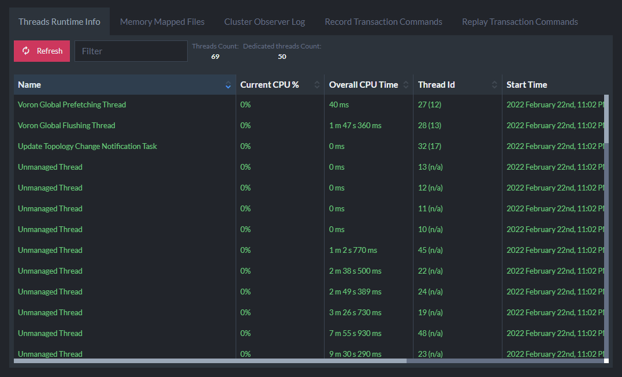The width and height of the screenshot is (622, 377).
Task: Click Dedicated threads Count value 50
Action: 282,57
